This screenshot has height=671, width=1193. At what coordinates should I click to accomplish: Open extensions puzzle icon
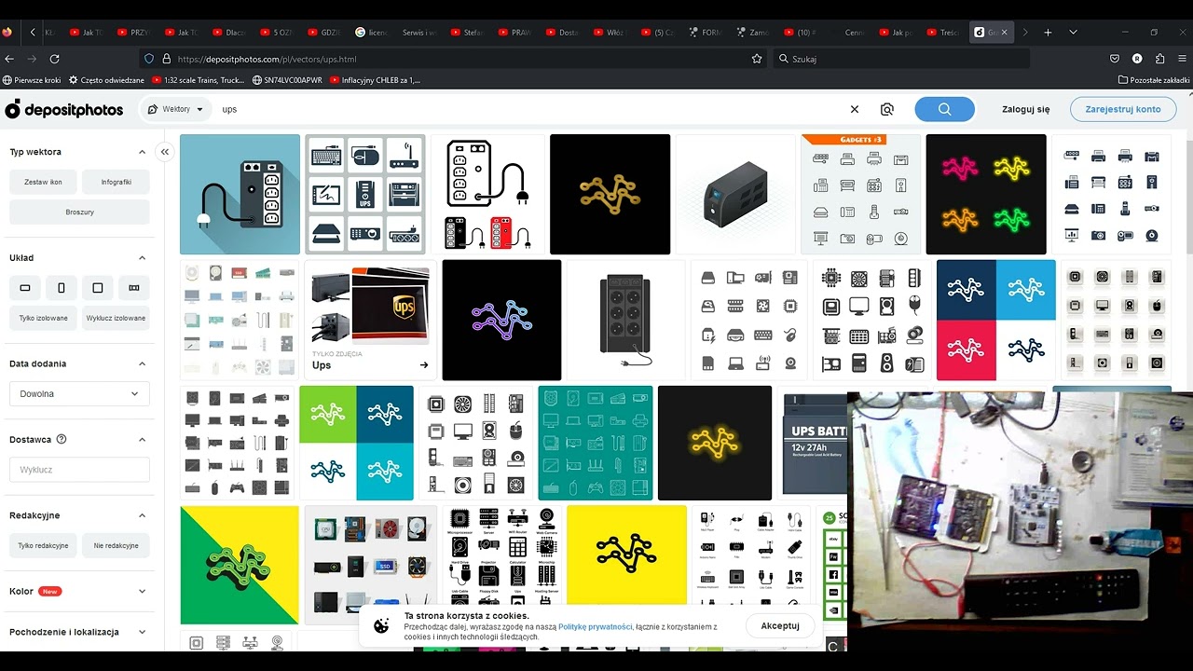[x=1159, y=59]
